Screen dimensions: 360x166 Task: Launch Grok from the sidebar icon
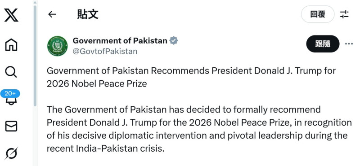pos(11,153)
